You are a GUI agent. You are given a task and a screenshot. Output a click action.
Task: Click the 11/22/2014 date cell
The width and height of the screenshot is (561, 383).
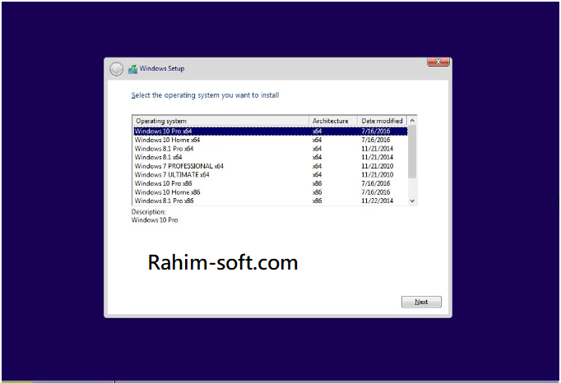click(377, 201)
